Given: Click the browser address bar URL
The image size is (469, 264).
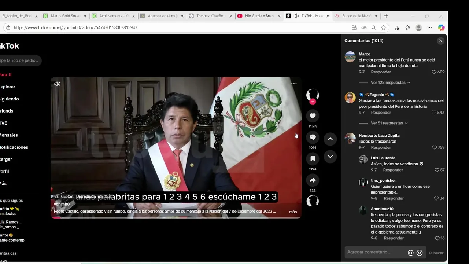Looking at the screenshot, I should [75, 27].
